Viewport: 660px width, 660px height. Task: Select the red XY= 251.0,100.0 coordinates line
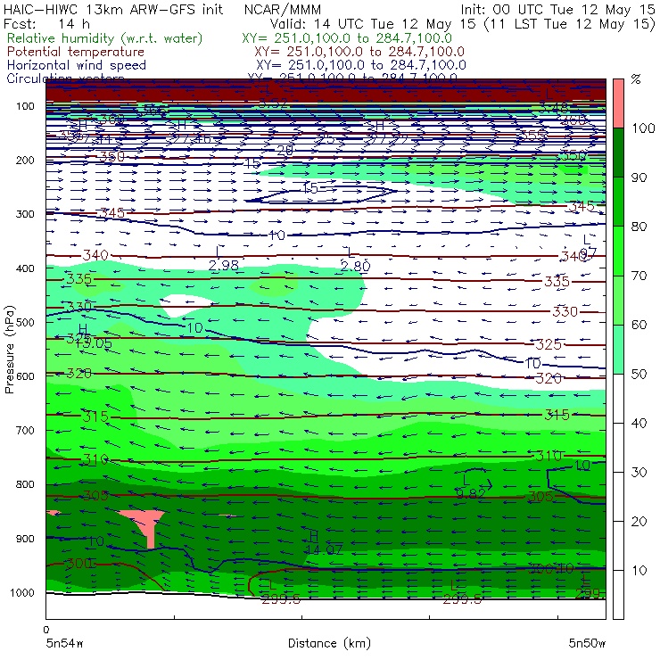[x=359, y=52]
